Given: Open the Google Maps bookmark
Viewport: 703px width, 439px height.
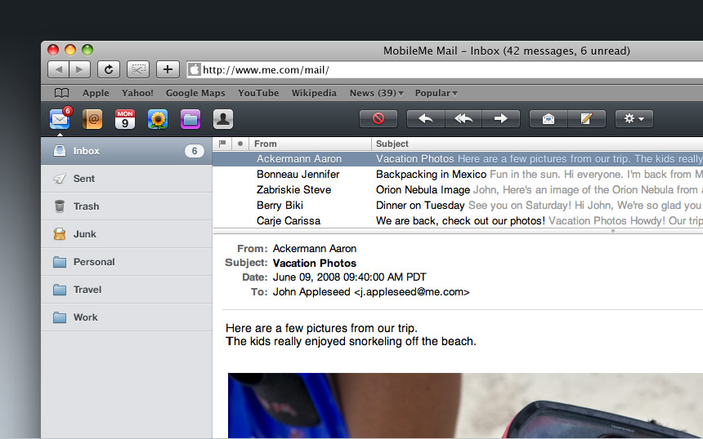Looking at the screenshot, I should pyautogui.click(x=195, y=93).
